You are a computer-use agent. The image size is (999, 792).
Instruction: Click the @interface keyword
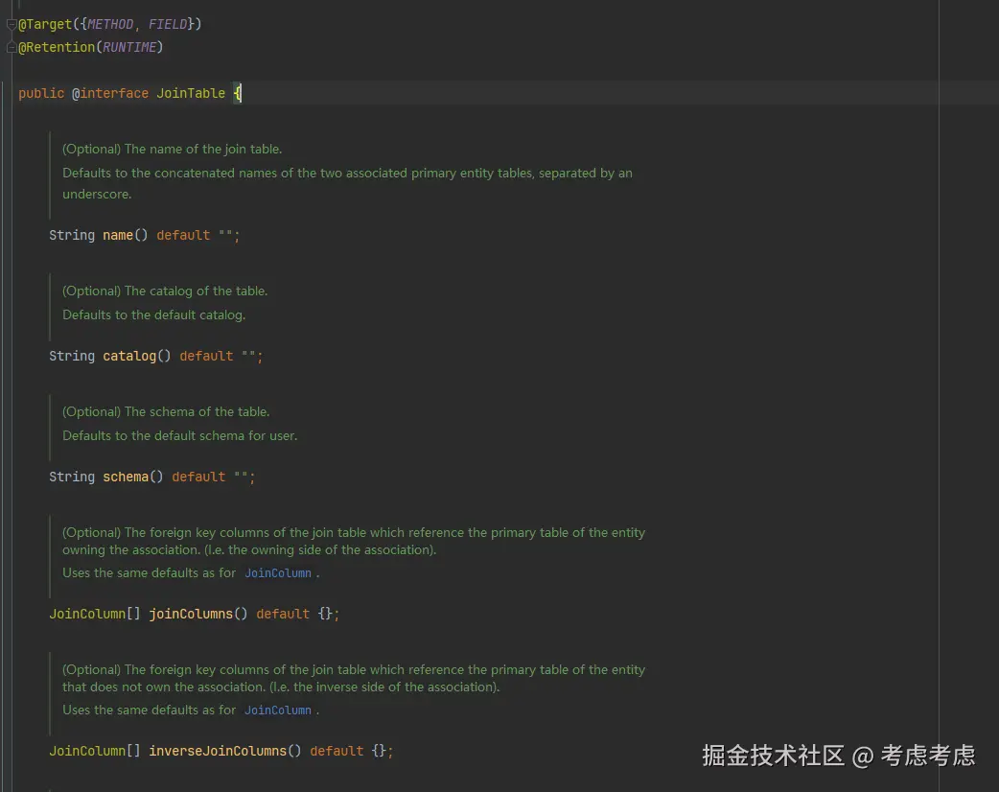coord(110,93)
